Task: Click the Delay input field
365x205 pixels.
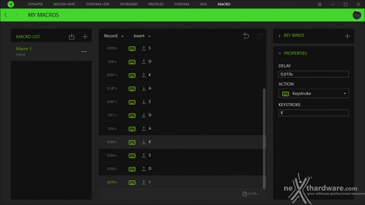Action: click(313, 74)
